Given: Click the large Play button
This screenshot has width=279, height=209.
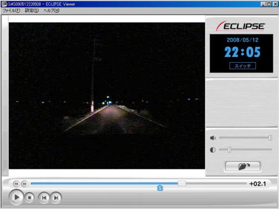Looking at the screenshot, I should coord(16,197).
